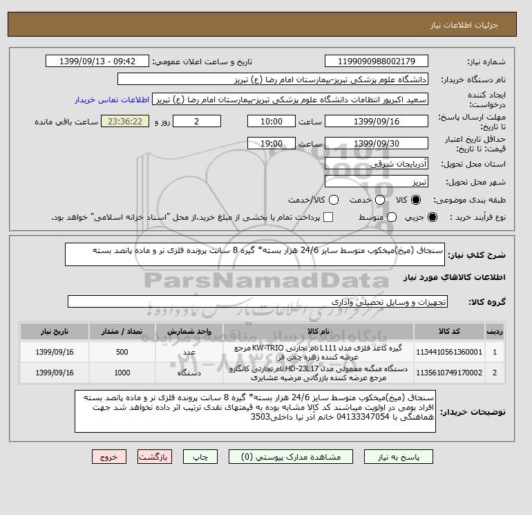Click the delivery city تبریز field
The width and height of the screenshot is (532, 515).
click(377, 182)
